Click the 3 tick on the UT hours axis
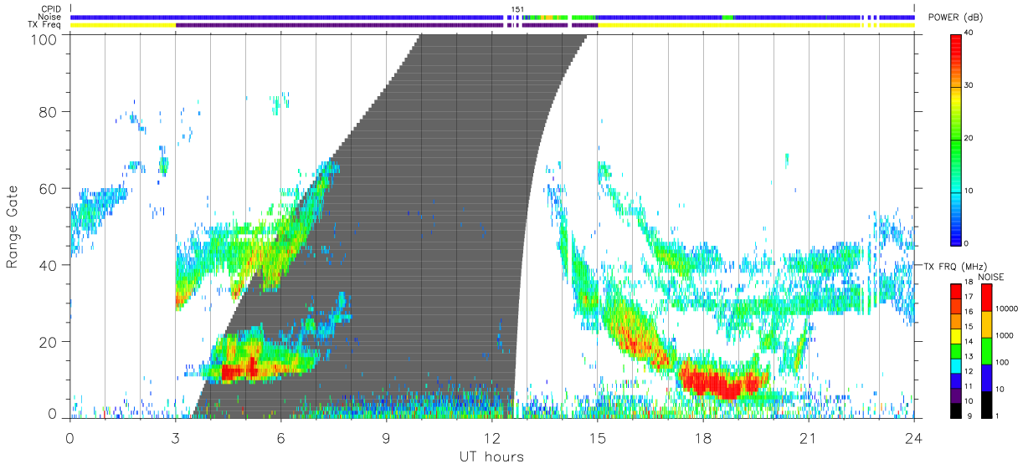The width and height of the screenshot is (1028, 474). [175, 437]
